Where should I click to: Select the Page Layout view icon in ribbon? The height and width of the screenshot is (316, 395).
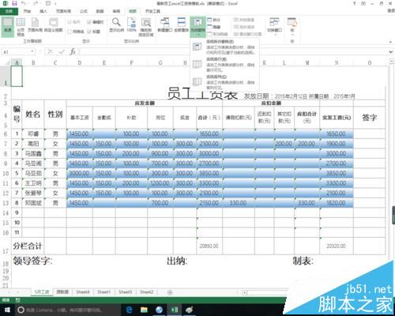point(35,25)
